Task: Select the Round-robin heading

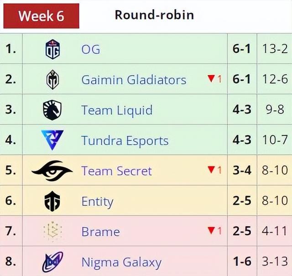Action: pos(154,15)
